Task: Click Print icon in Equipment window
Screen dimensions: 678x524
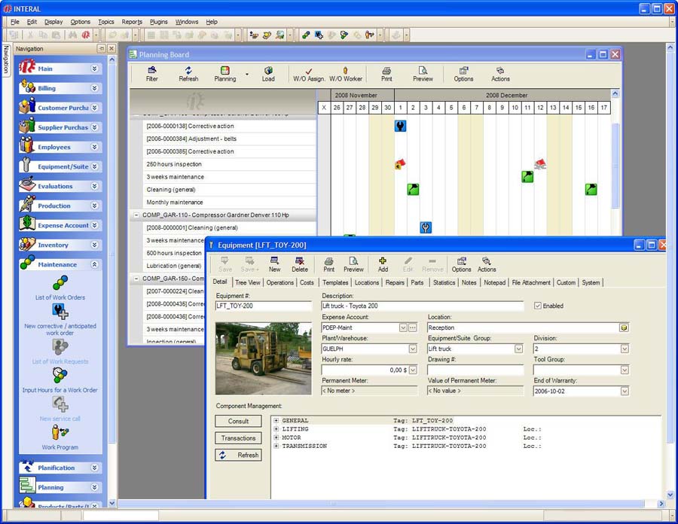Action: coord(328,264)
